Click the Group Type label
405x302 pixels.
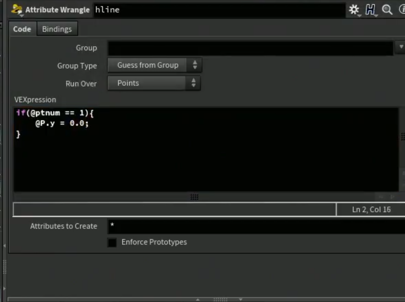[77, 66]
